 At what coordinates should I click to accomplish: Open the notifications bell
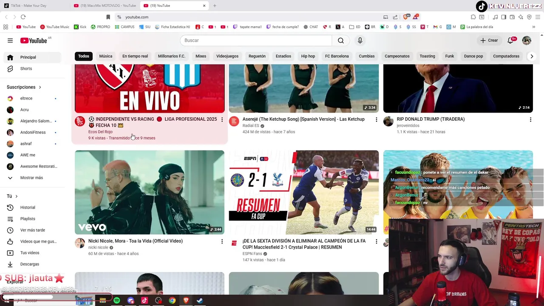[x=511, y=40]
